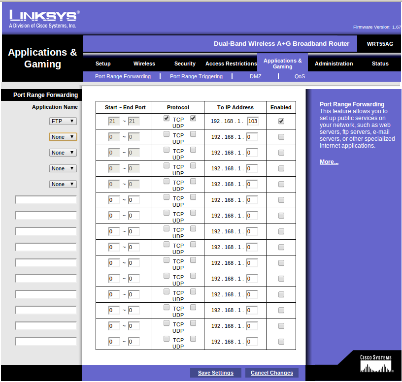This screenshot has height=382, width=402.
Task: Check the UDP checkbox in sixth row
Action: pos(193,197)
